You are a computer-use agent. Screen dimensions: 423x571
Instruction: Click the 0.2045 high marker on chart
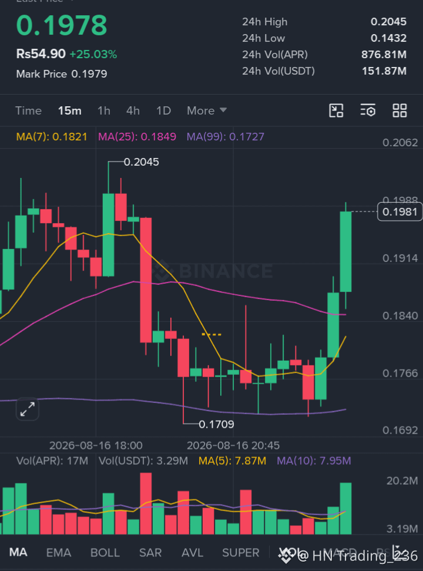142,162
